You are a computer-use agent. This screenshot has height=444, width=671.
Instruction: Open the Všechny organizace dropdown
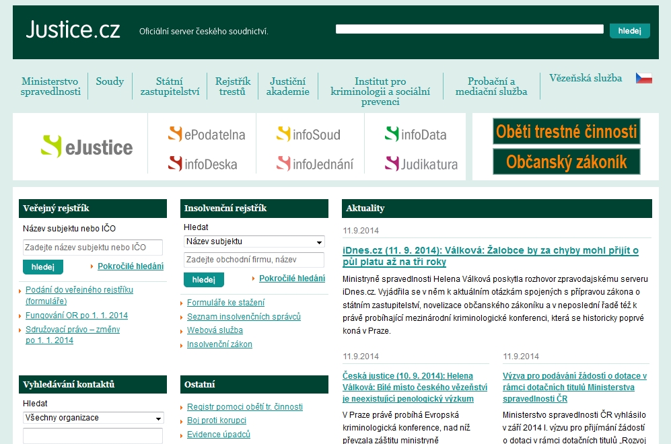[93, 418]
